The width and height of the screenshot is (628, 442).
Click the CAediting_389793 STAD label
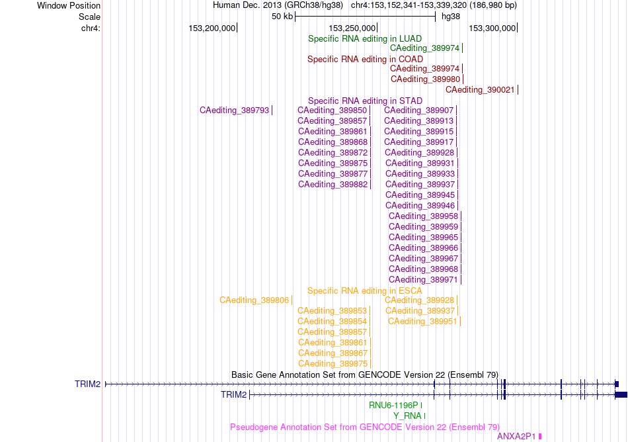coord(234,111)
